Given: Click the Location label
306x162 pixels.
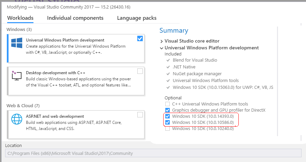Looking at the screenshot, I should [x=13, y=145].
